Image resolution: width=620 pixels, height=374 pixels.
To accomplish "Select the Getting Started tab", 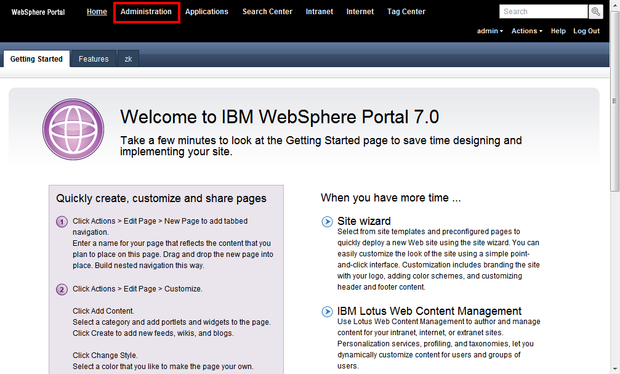I will click(x=36, y=59).
